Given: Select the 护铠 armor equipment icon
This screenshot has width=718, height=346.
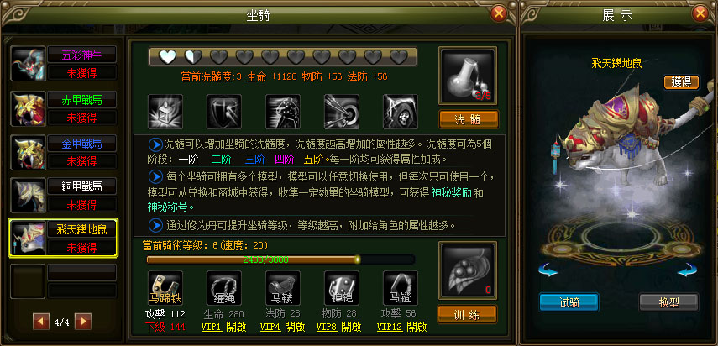Looking at the screenshot, I should pyautogui.click(x=342, y=288).
